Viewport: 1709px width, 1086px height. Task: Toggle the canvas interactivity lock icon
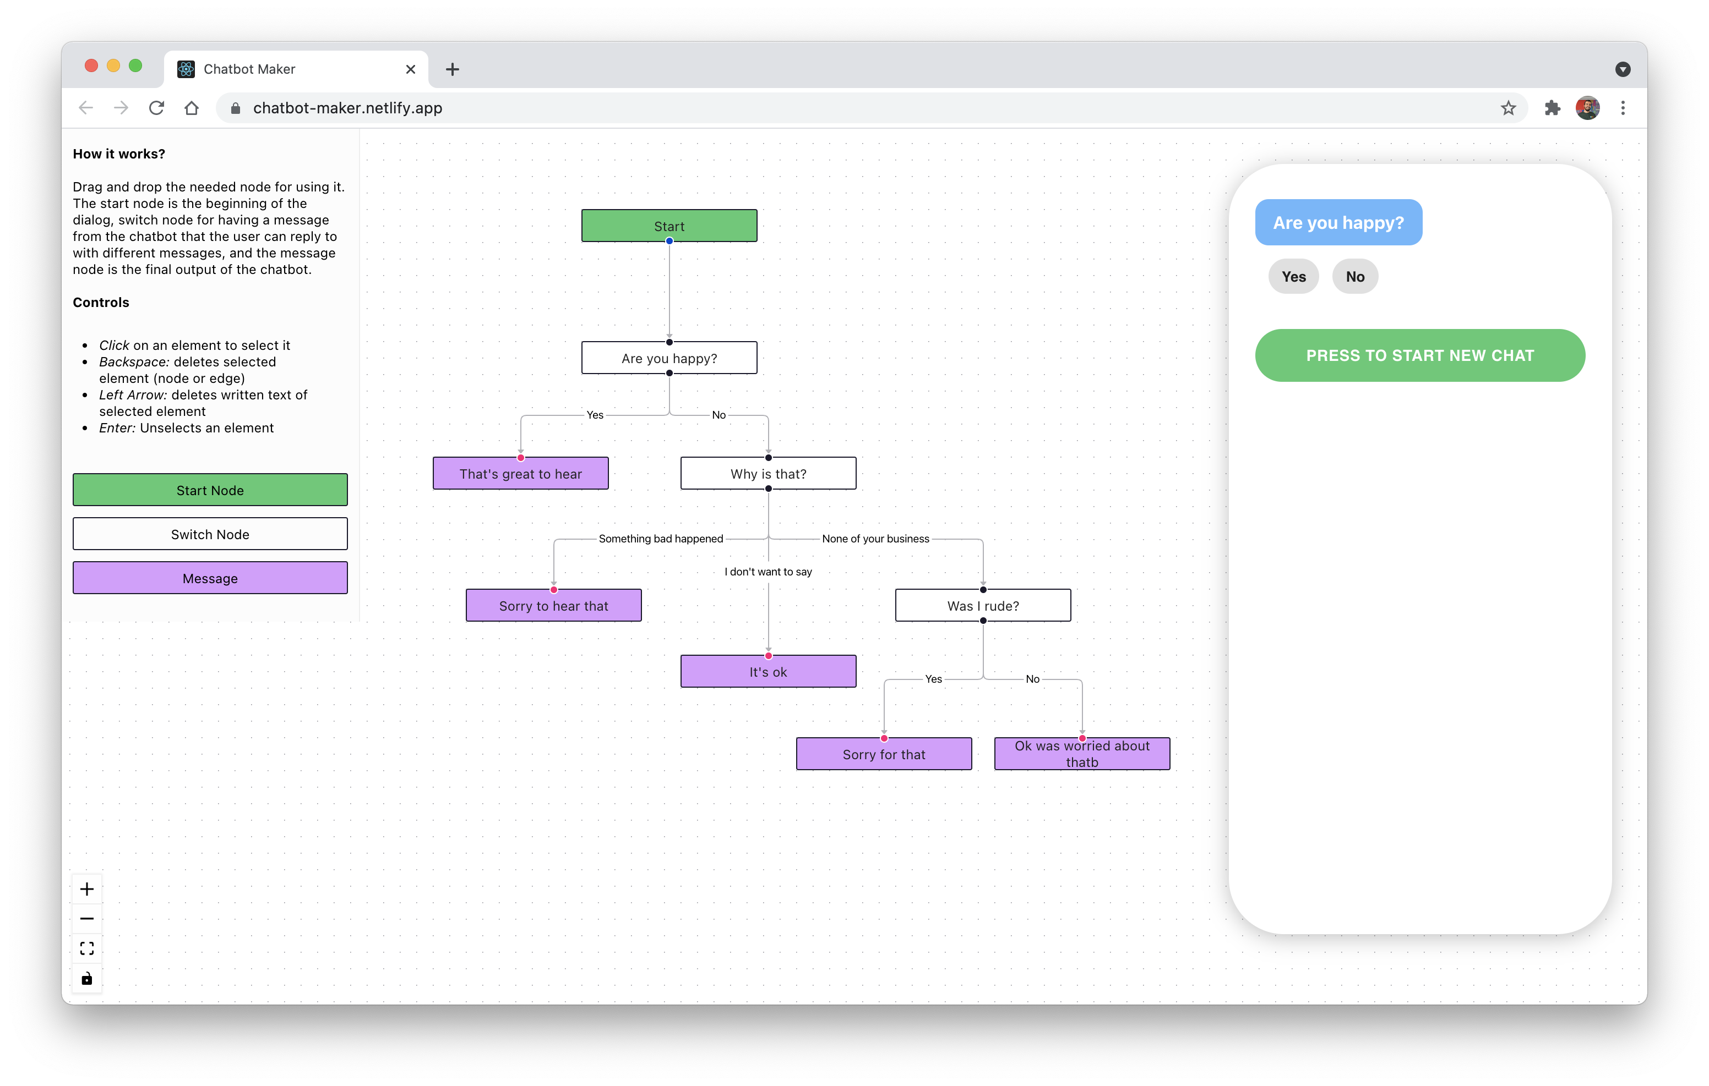tap(86, 978)
